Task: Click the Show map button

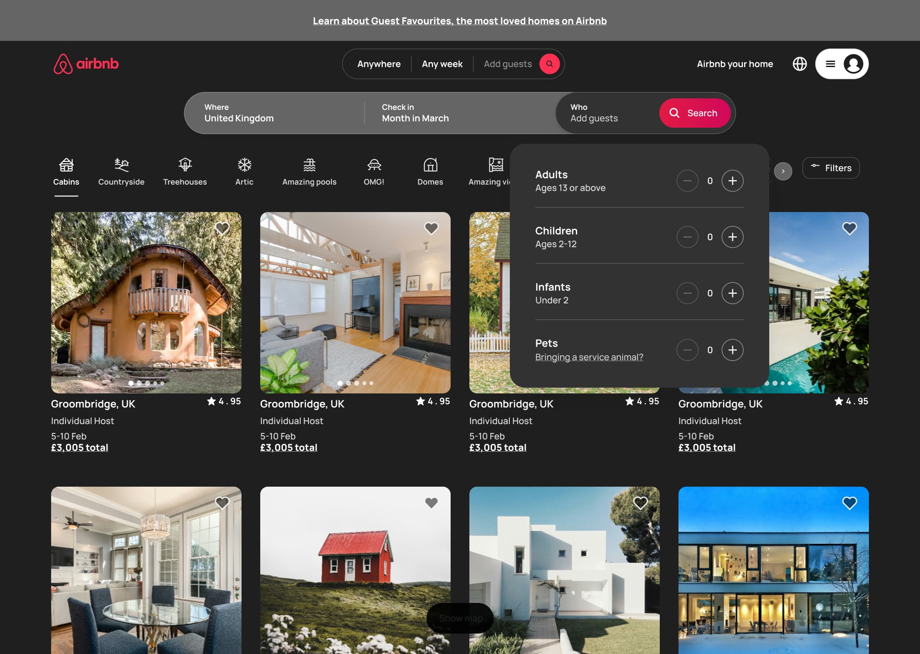Action: pyautogui.click(x=460, y=618)
